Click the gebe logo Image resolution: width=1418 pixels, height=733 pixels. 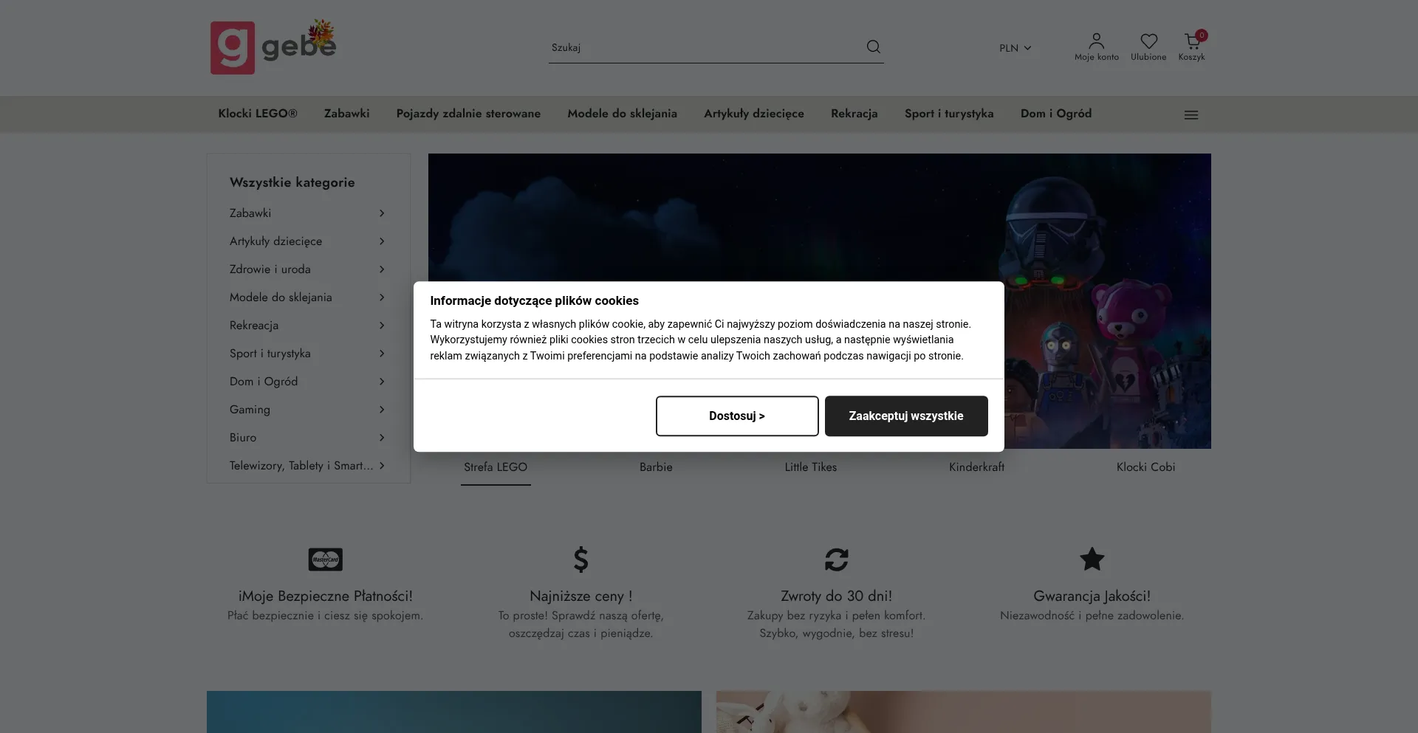[x=273, y=47]
